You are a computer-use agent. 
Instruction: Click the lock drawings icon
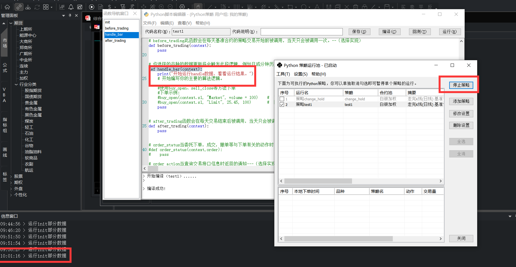(x=365, y=7)
